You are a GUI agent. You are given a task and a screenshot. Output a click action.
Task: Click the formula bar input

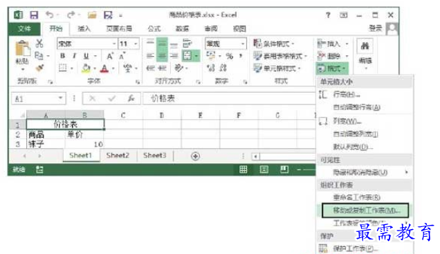[x=230, y=98]
